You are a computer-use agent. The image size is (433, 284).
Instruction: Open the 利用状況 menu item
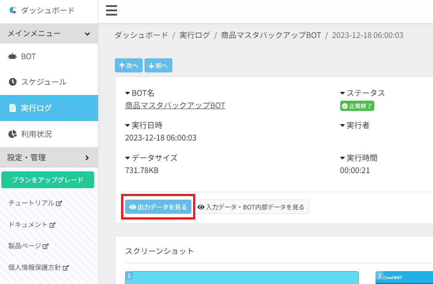(49, 134)
